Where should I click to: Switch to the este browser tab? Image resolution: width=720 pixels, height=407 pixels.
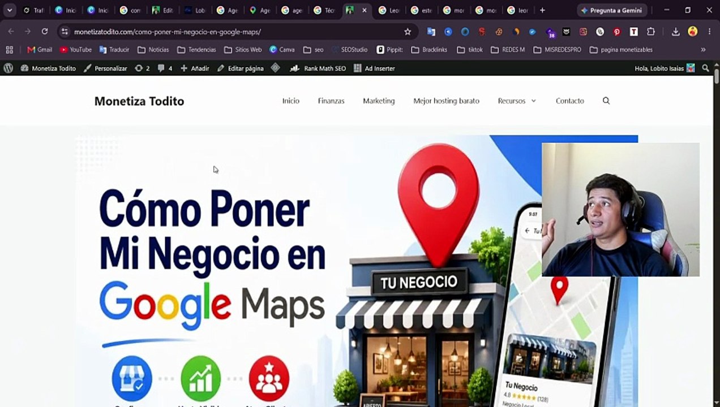(421, 10)
